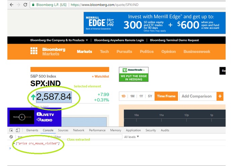The height and width of the screenshot is (166, 233).
Task: Open the Time Frame button
Action: [166, 96]
